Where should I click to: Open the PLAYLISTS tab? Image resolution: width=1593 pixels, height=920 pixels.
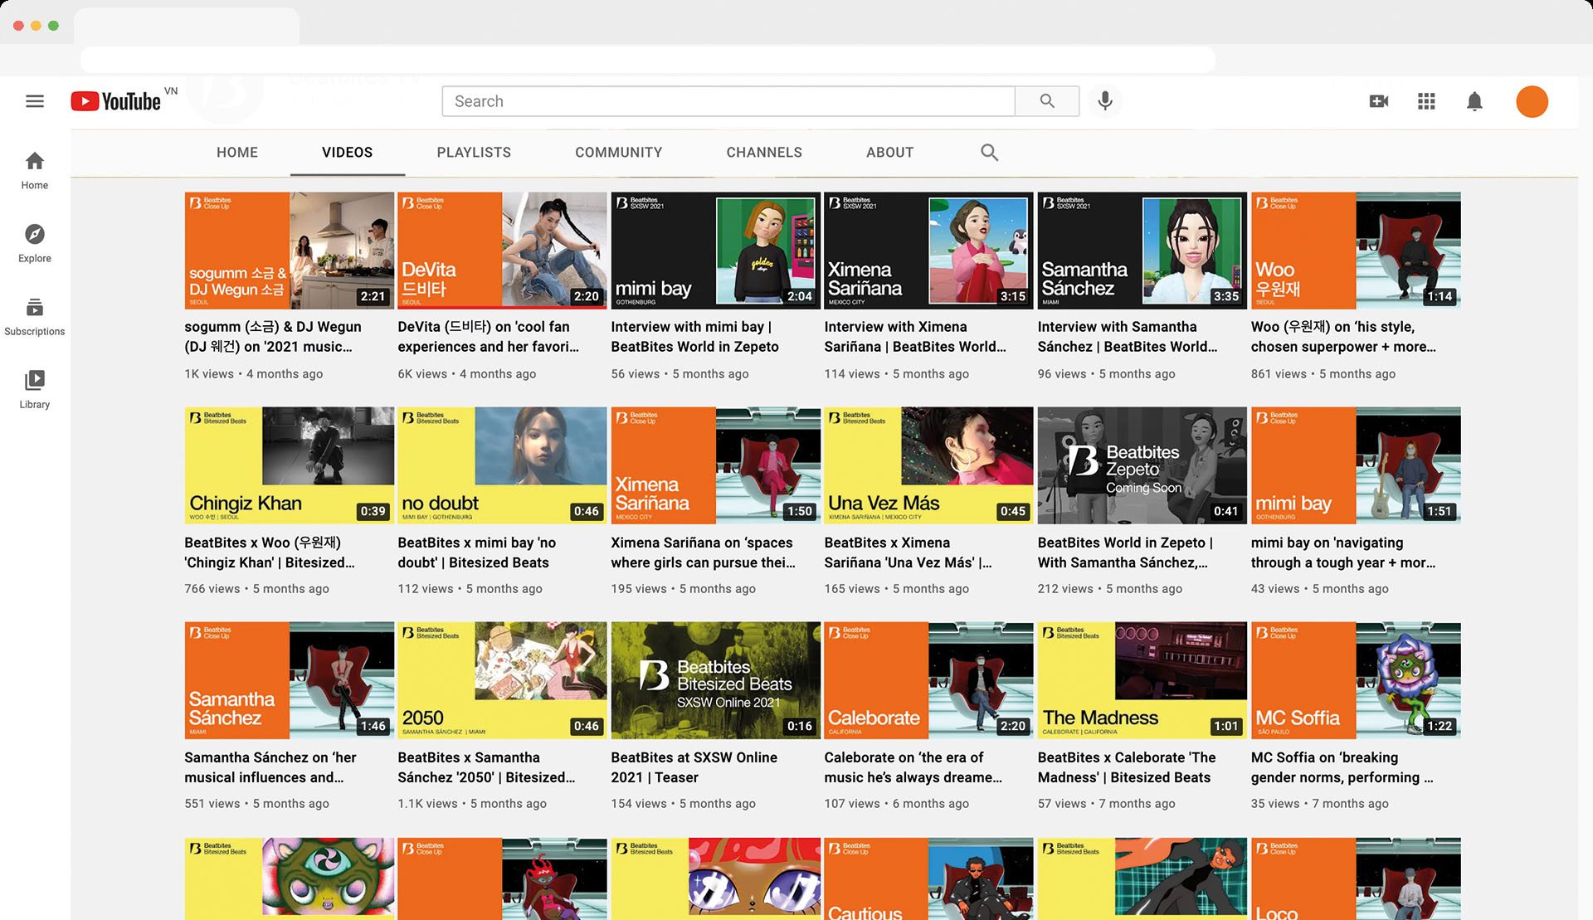[474, 152]
